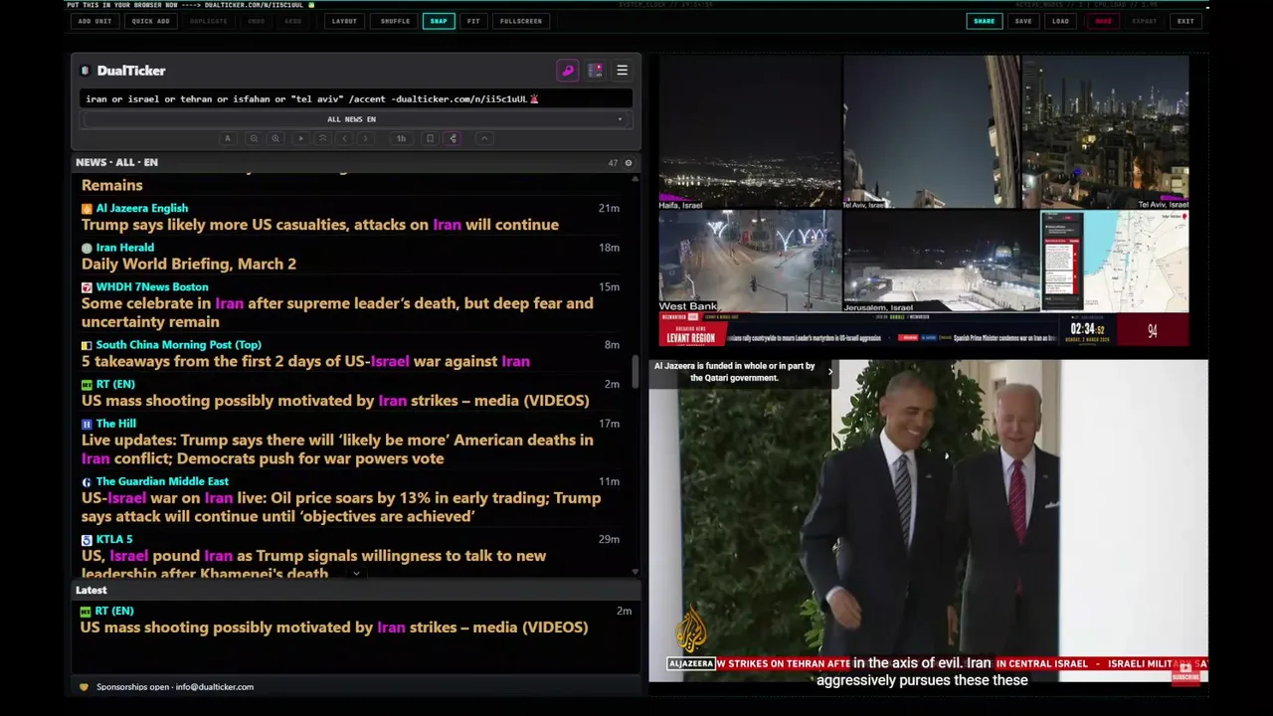This screenshot has height=716, width=1273.
Task: Toggle the 1h time range button
Action: click(401, 138)
